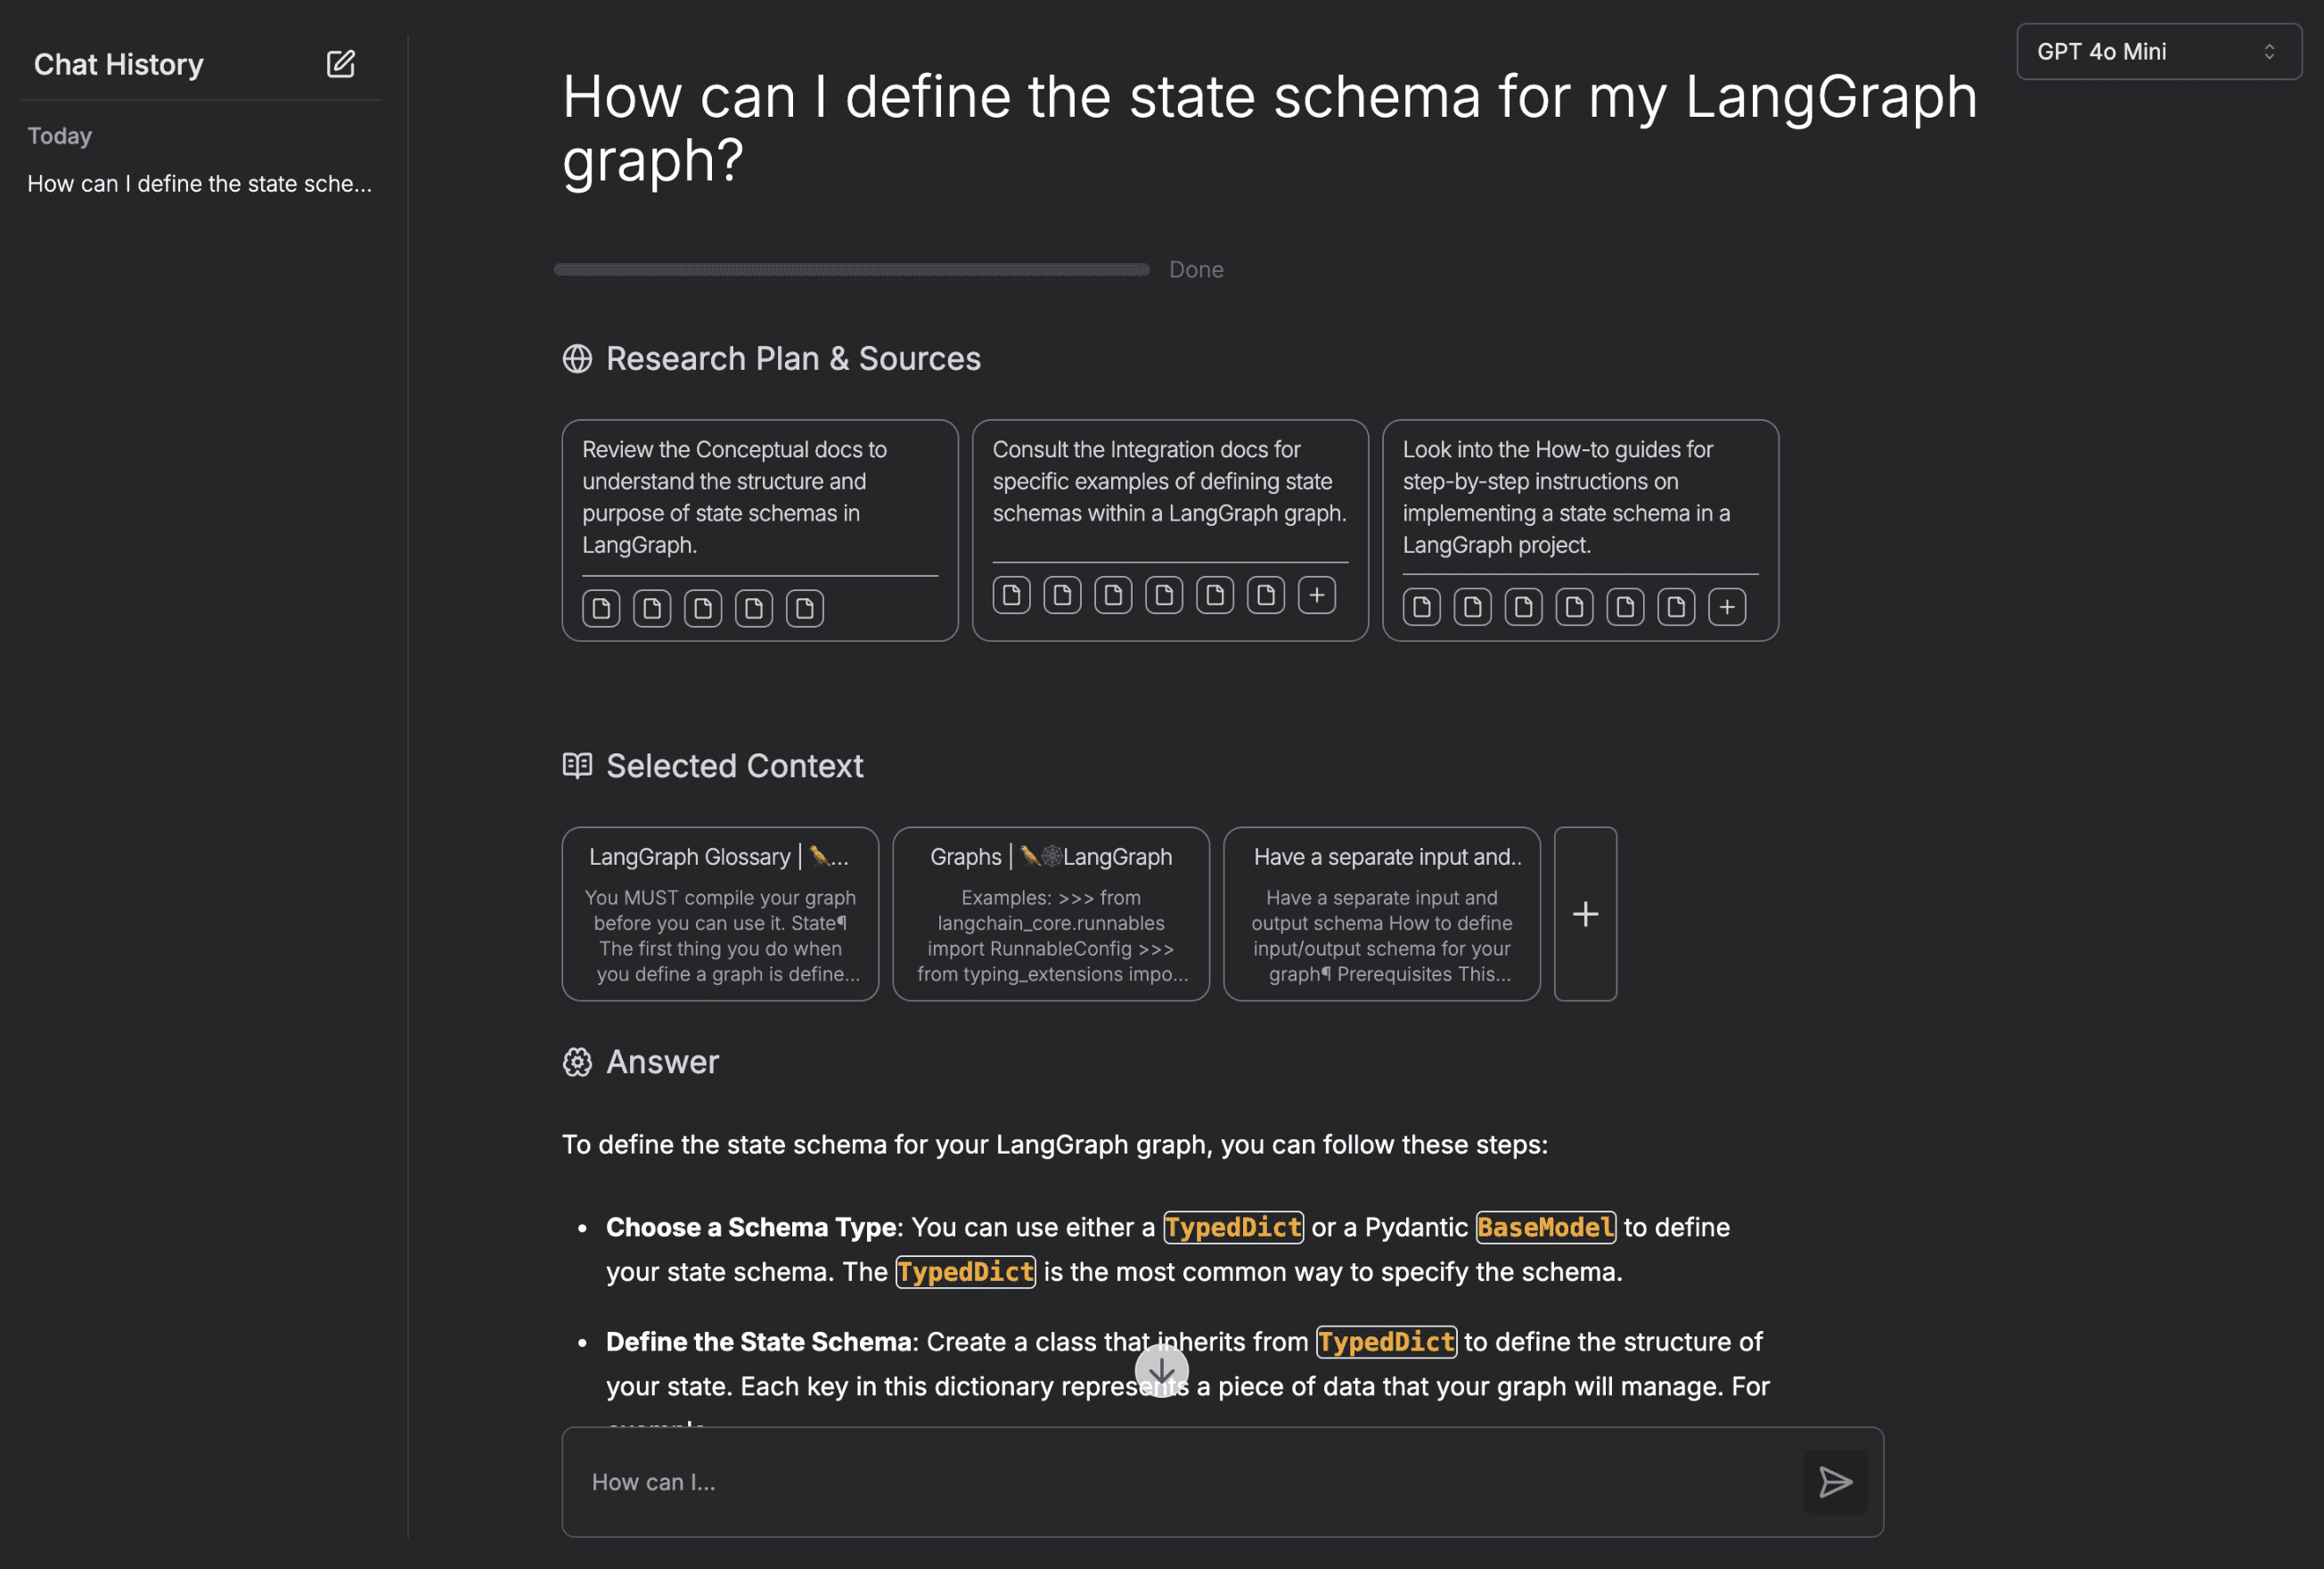Start a new chat with the pencil icon

click(340, 63)
